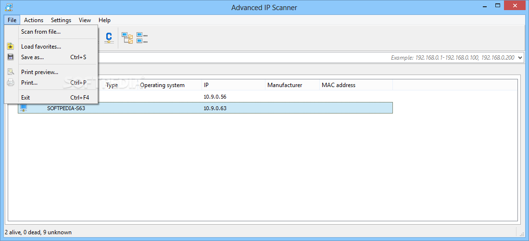Open the Settings menu
The image size is (529, 241).
point(61,20)
